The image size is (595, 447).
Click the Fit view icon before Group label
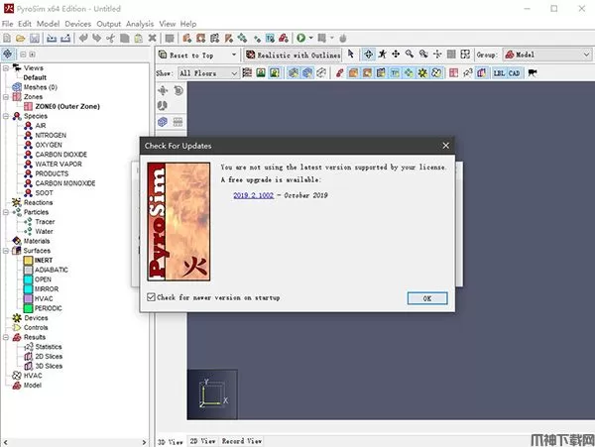click(x=465, y=55)
